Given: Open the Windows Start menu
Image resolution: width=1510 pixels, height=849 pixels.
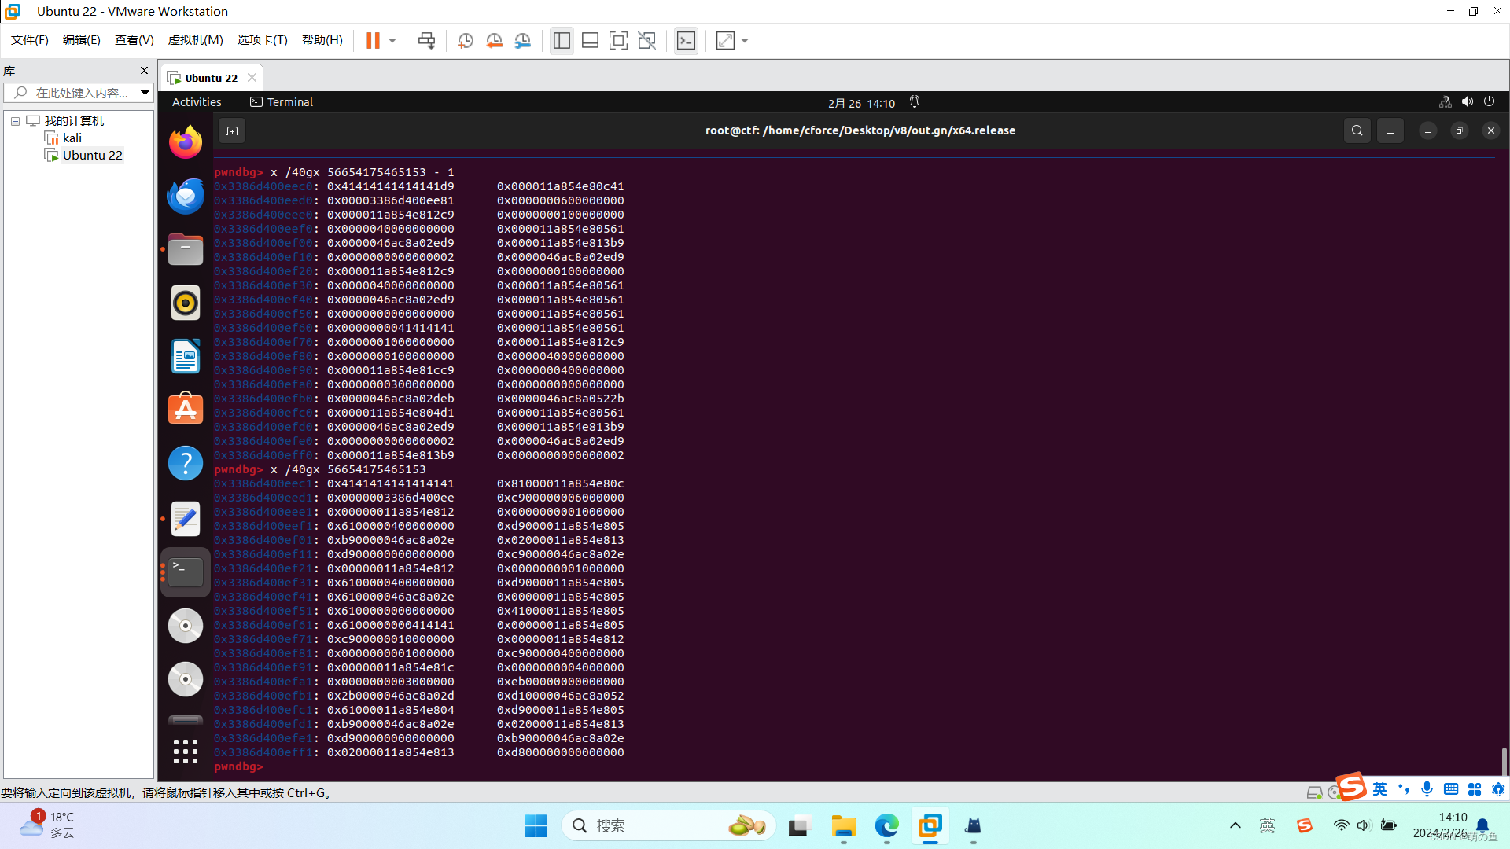Looking at the screenshot, I should point(536,826).
